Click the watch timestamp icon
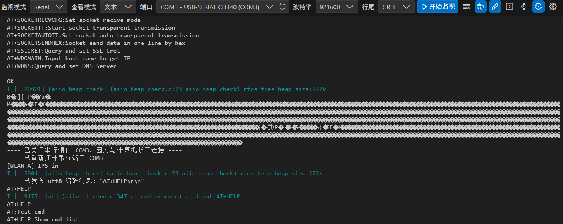Image resolution: width=563 pixels, height=224 pixels. pyautogui.click(x=524, y=7)
